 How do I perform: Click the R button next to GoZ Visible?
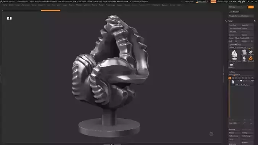pos(252,41)
